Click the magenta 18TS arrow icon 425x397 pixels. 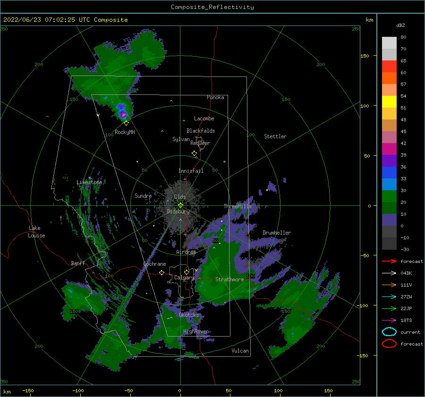[389, 320]
